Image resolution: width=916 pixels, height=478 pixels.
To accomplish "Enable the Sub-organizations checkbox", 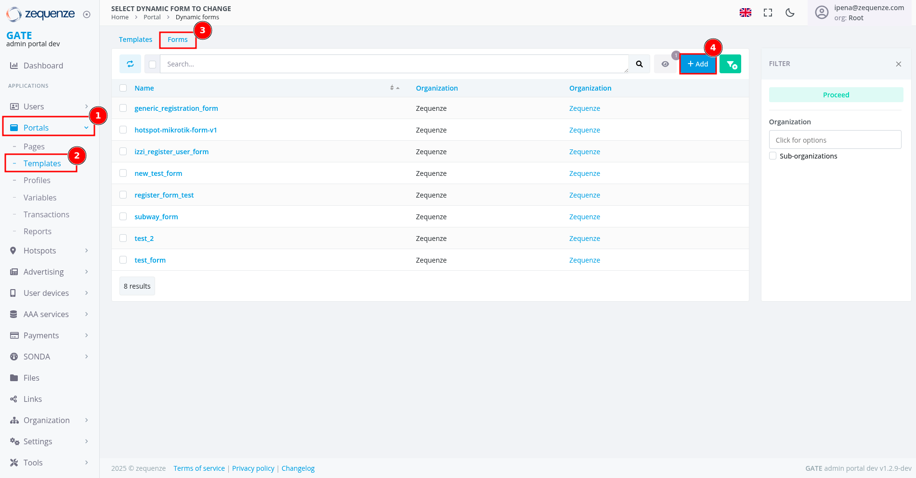I will click(x=773, y=156).
